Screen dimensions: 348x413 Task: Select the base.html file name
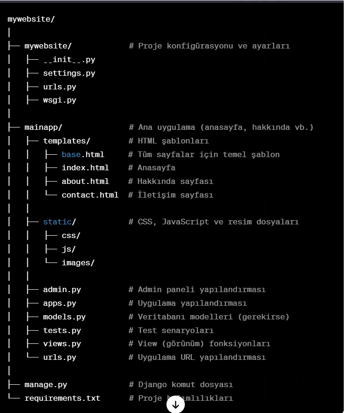tap(83, 155)
